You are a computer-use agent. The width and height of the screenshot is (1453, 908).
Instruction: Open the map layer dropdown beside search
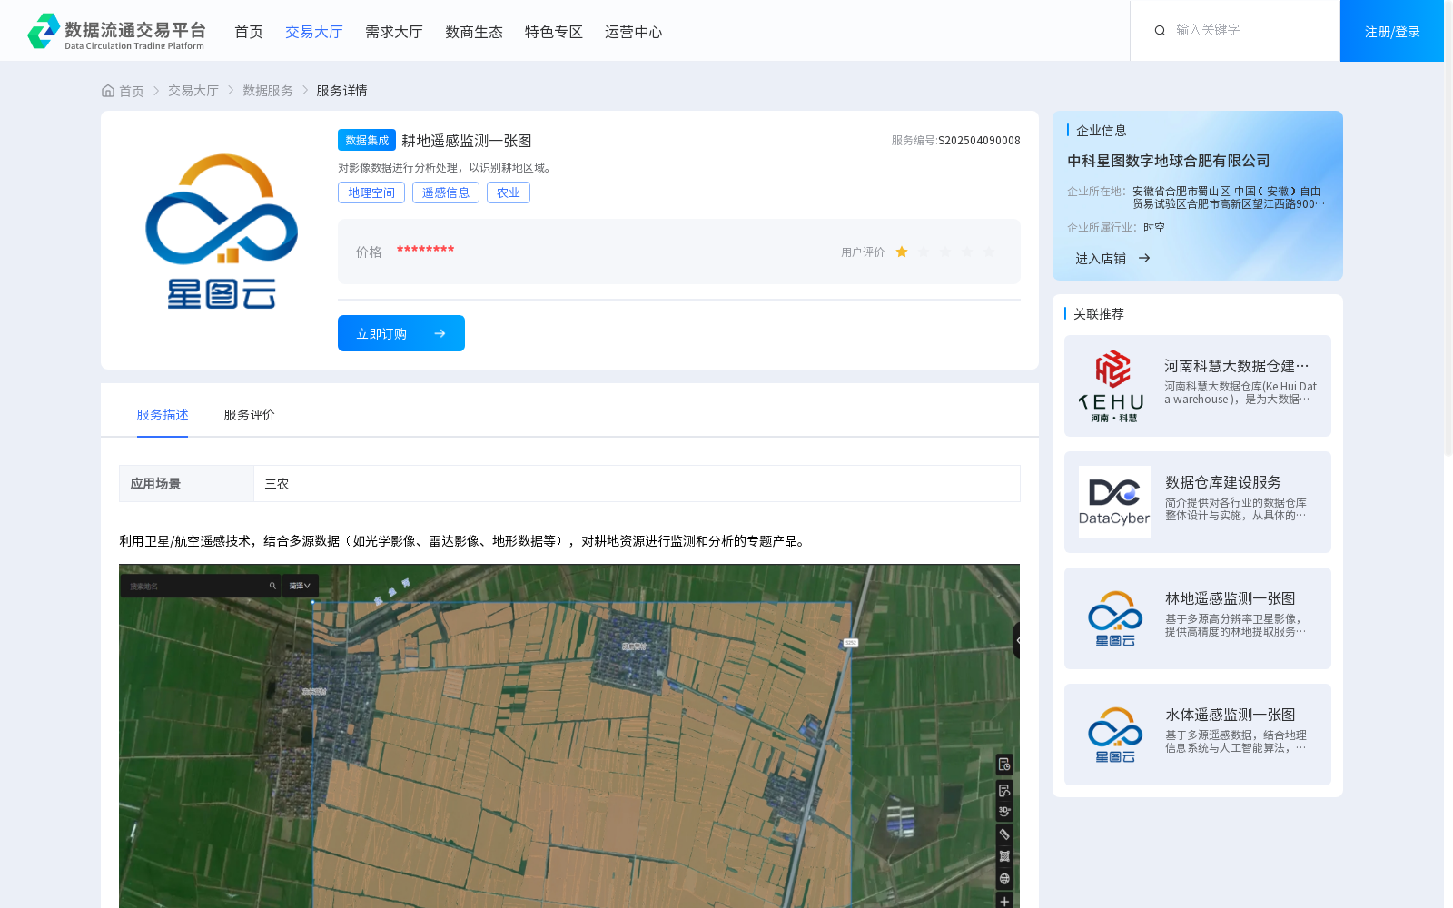[x=300, y=586]
